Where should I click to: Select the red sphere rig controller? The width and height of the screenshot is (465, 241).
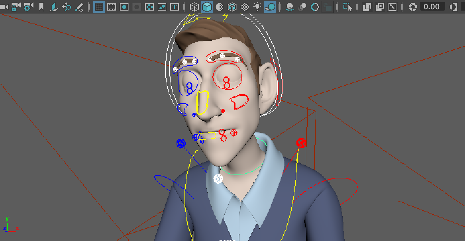[x=301, y=143]
